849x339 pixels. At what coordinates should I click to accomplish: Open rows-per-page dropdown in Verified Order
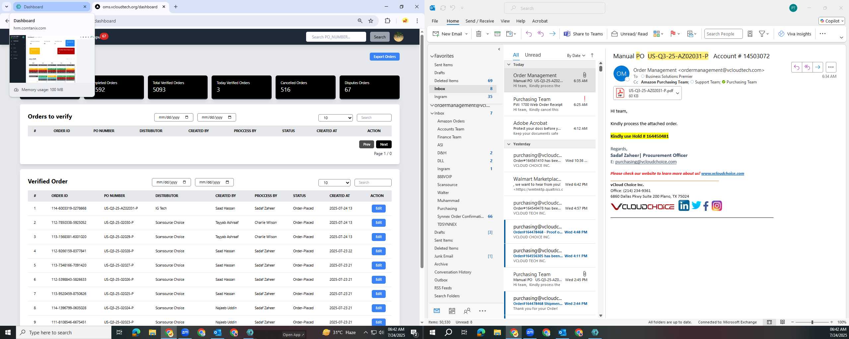click(334, 182)
